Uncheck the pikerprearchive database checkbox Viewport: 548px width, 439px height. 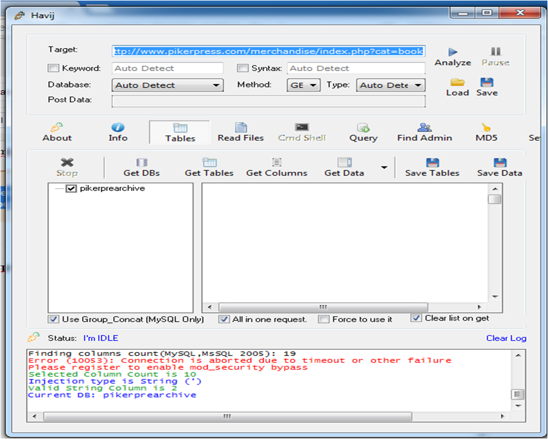(71, 189)
